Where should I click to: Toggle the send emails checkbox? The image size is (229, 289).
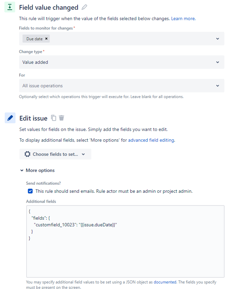pyautogui.click(x=30, y=191)
